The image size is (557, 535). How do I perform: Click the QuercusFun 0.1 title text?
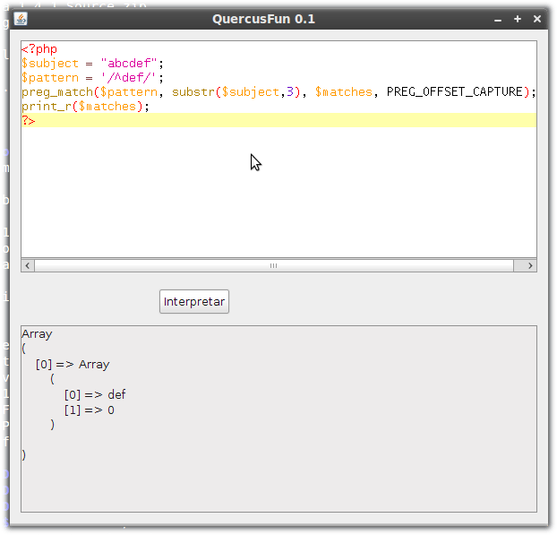pos(263,19)
